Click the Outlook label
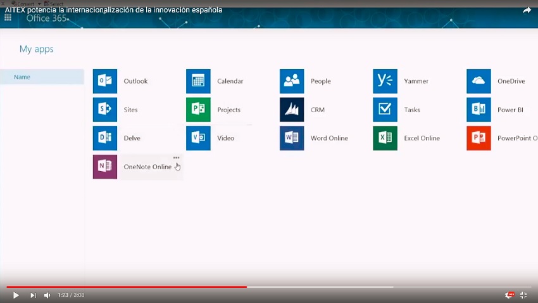The height and width of the screenshot is (303, 538). [x=135, y=81]
